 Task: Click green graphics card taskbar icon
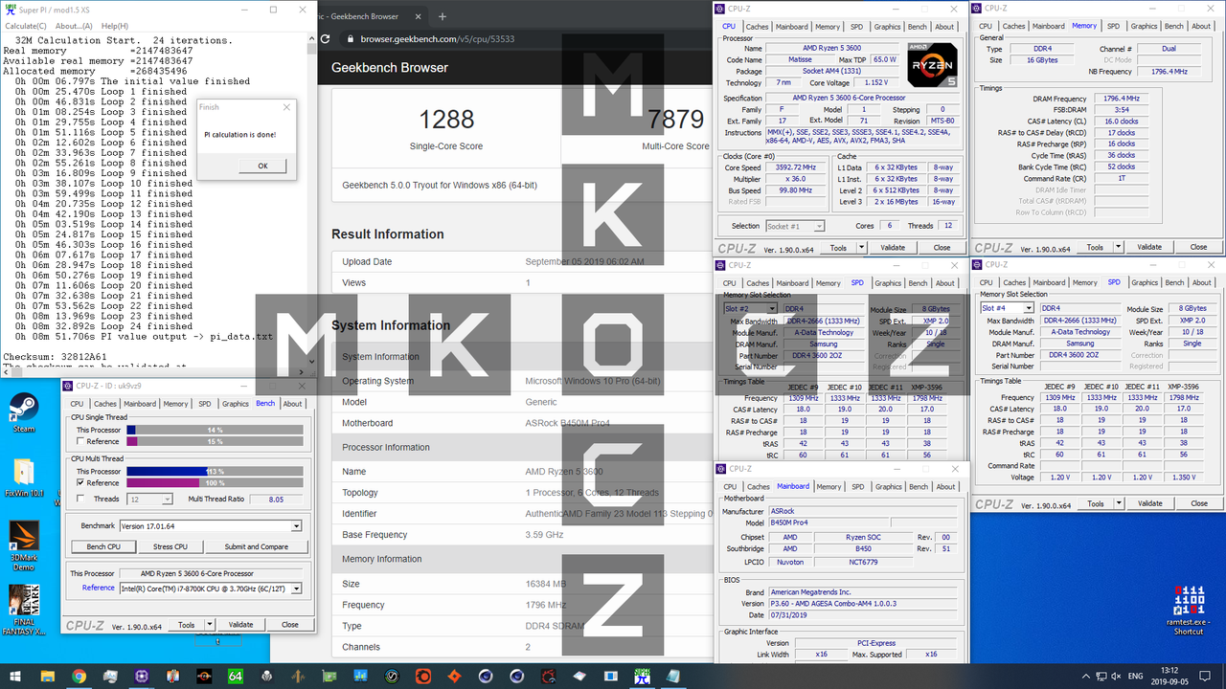click(329, 676)
